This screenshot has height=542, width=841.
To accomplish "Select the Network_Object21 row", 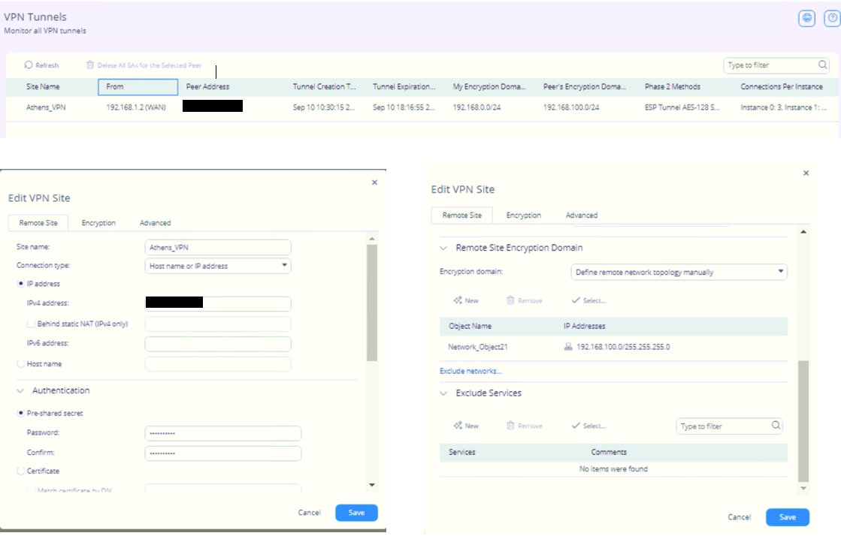I will (613, 347).
